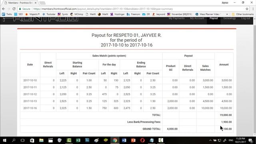Open the November [06]2016 bookmark
Screen dimensions: 256x144
click(180, 14)
